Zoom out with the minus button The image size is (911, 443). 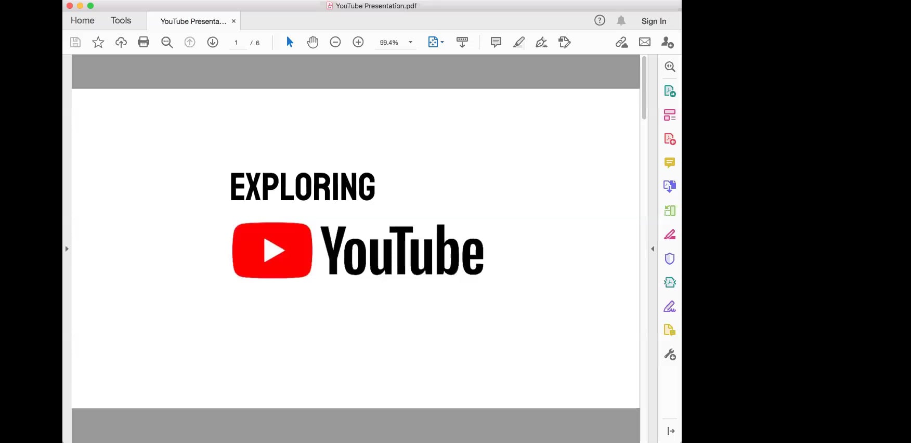(x=335, y=42)
